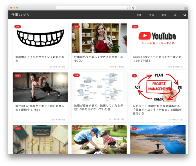Open the お金 menu item in the header

pyautogui.click(x=164, y=15)
